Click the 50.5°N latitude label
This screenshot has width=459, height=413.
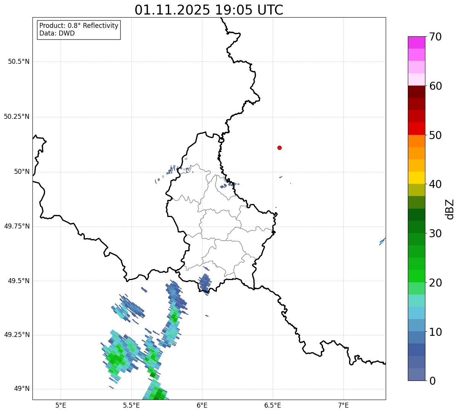(x=19, y=62)
